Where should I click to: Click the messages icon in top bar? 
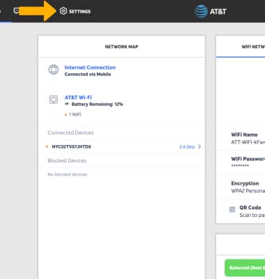tap(16, 11)
